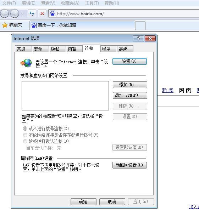Click the browser Forward arrow button

[x=15, y=13]
